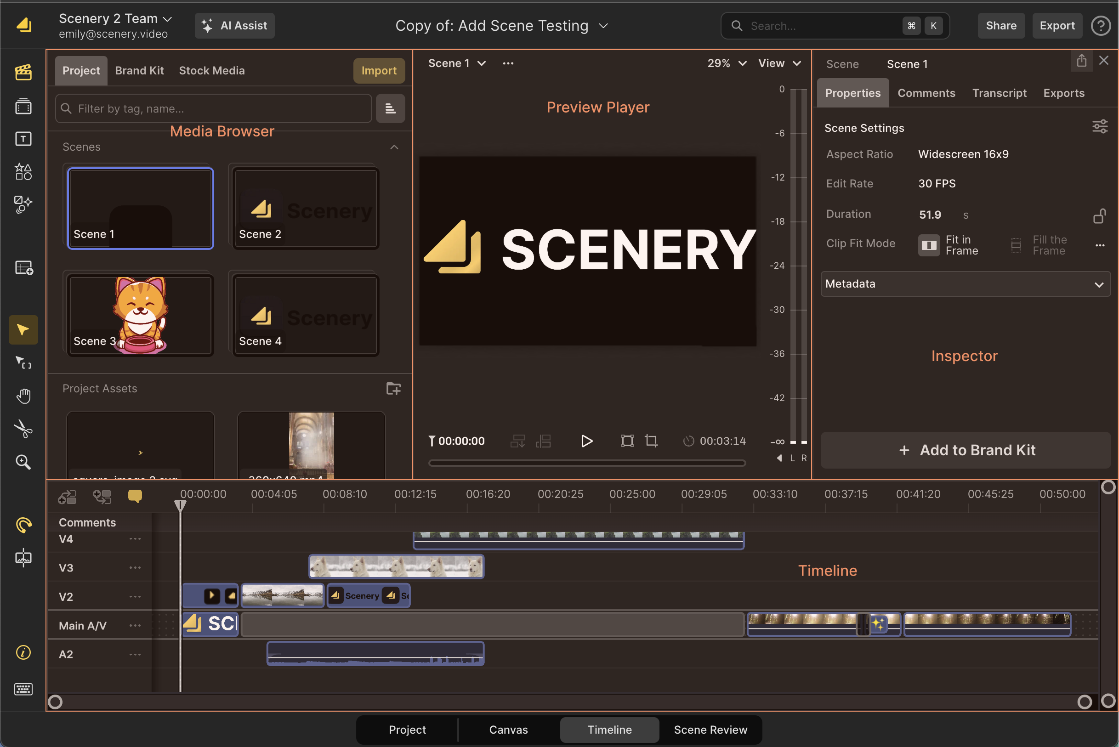The height and width of the screenshot is (747, 1119).
Task: Select the scissors cut tool
Action: pyautogui.click(x=23, y=429)
